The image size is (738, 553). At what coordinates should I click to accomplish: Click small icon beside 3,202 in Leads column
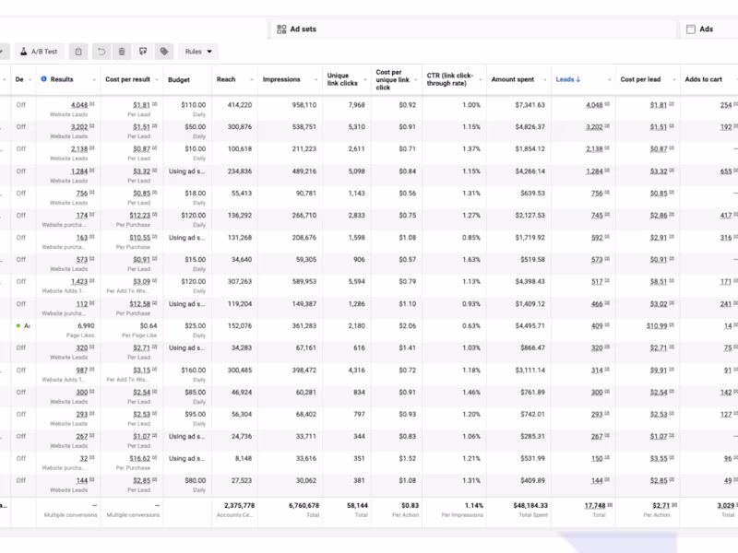pyautogui.click(x=607, y=126)
